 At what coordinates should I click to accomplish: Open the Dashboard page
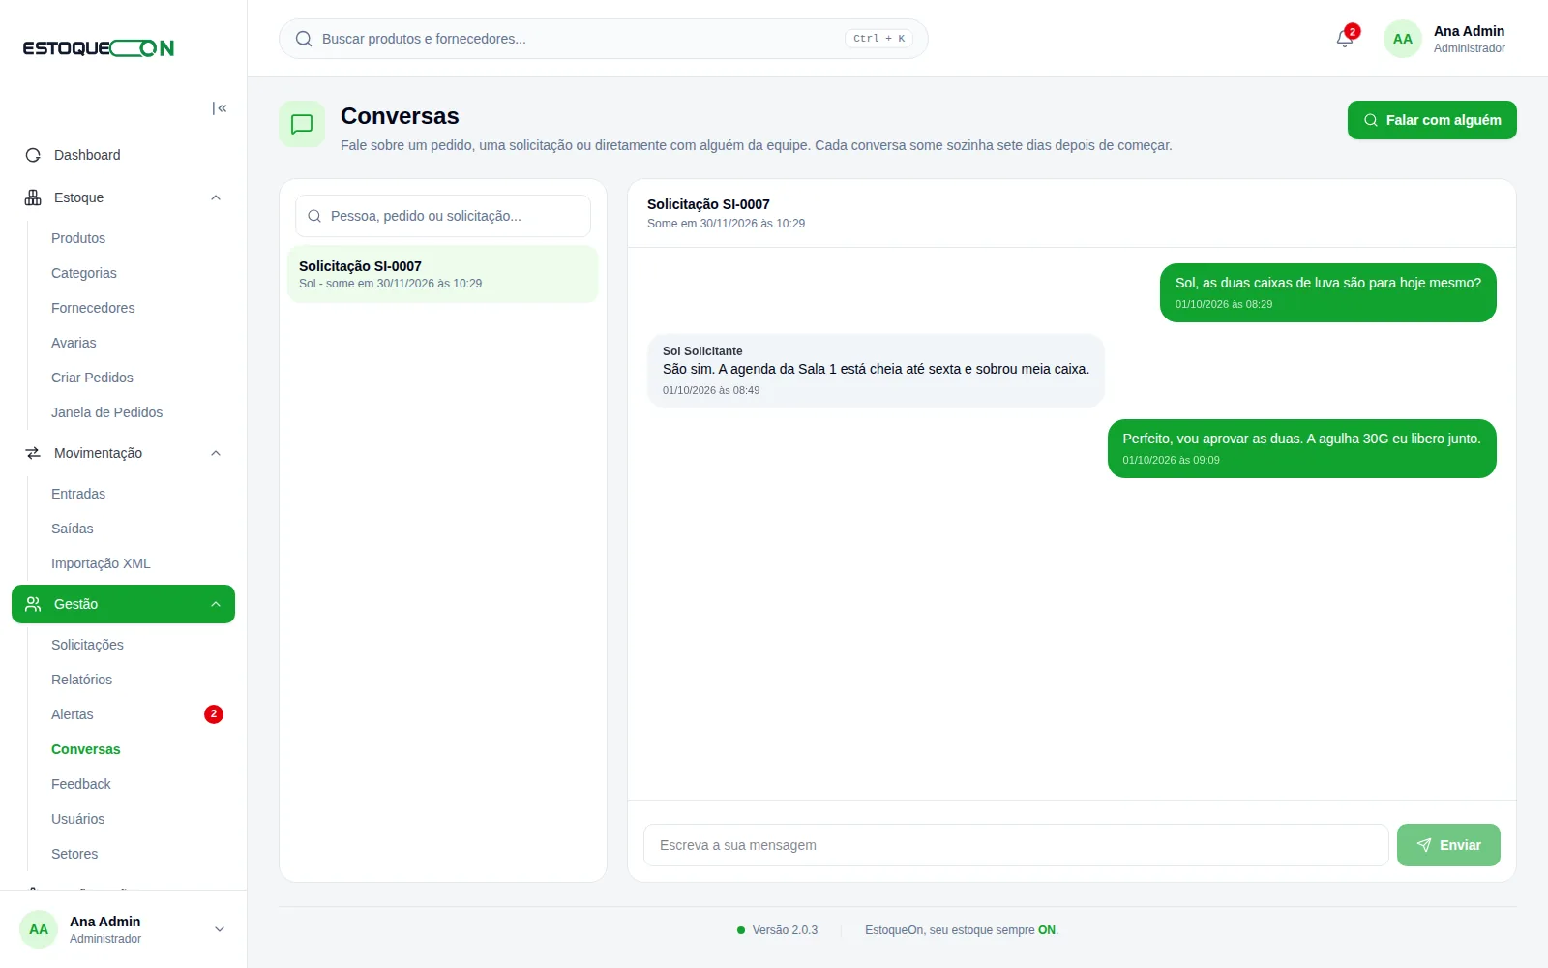pyautogui.click(x=123, y=155)
